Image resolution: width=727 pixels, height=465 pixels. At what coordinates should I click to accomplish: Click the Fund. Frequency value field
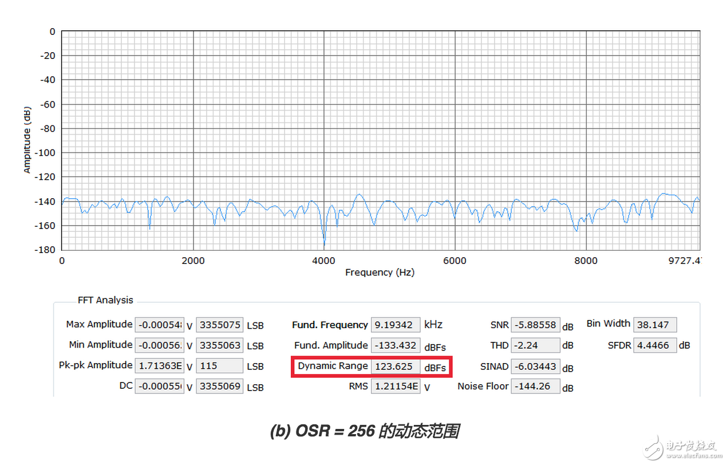click(x=395, y=325)
